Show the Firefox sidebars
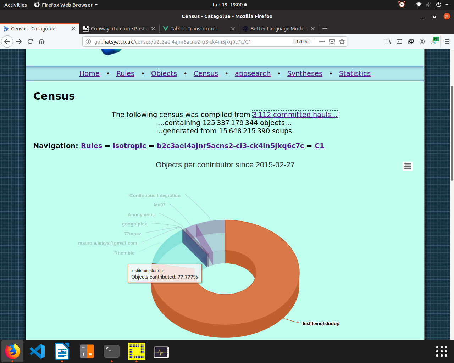The image size is (454, 363). click(x=399, y=41)
